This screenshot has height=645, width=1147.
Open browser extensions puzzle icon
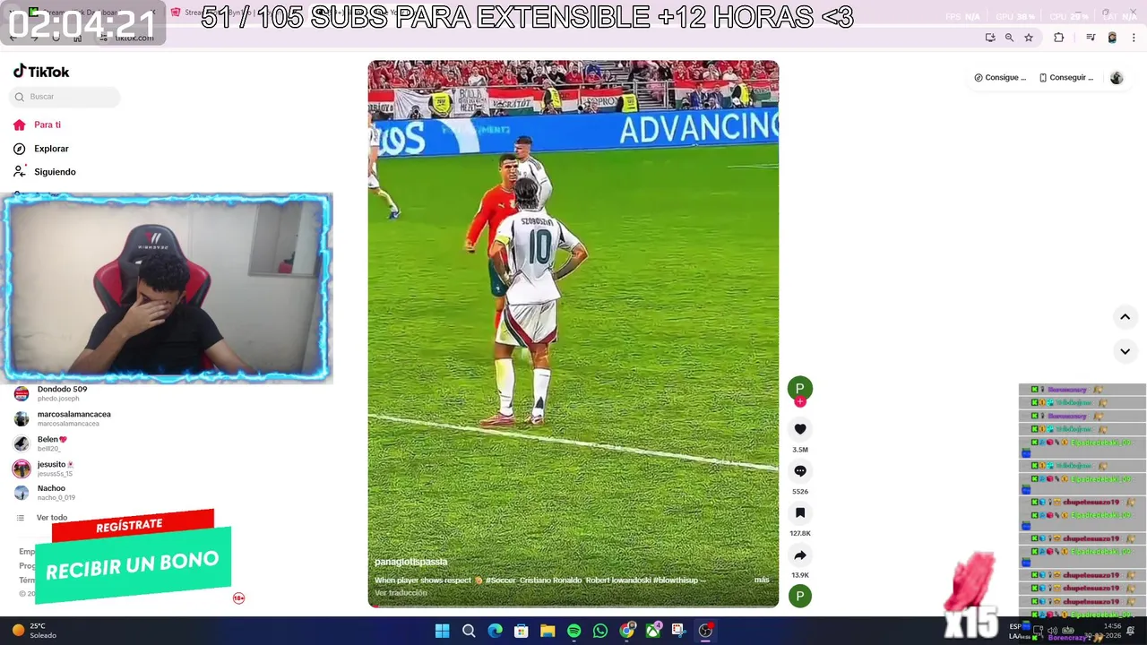coord(1058,38)
